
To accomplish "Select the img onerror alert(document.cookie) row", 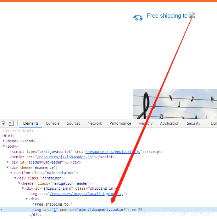I will (108, 210).
